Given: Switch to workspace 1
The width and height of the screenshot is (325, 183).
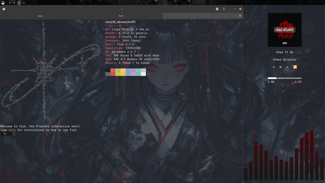Looking at the screenshot, I should point(10,3).
